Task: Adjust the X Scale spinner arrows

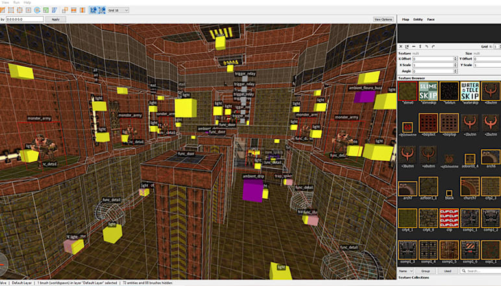Action: click(x=456, y=65)
